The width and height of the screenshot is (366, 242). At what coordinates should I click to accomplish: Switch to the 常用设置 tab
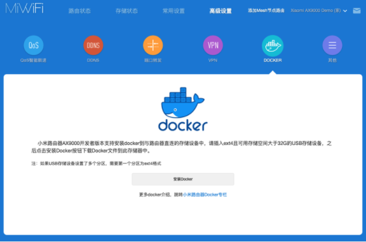coord(173,11)
